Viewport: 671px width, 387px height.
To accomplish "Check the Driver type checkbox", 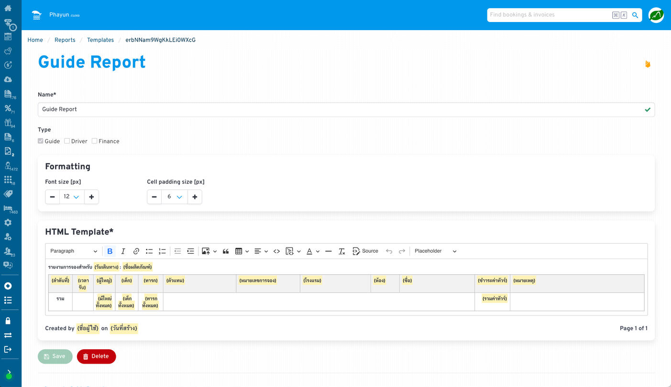I will 67,141.
